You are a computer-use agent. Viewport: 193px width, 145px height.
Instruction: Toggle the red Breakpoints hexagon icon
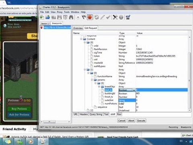(x=90, y=17)
